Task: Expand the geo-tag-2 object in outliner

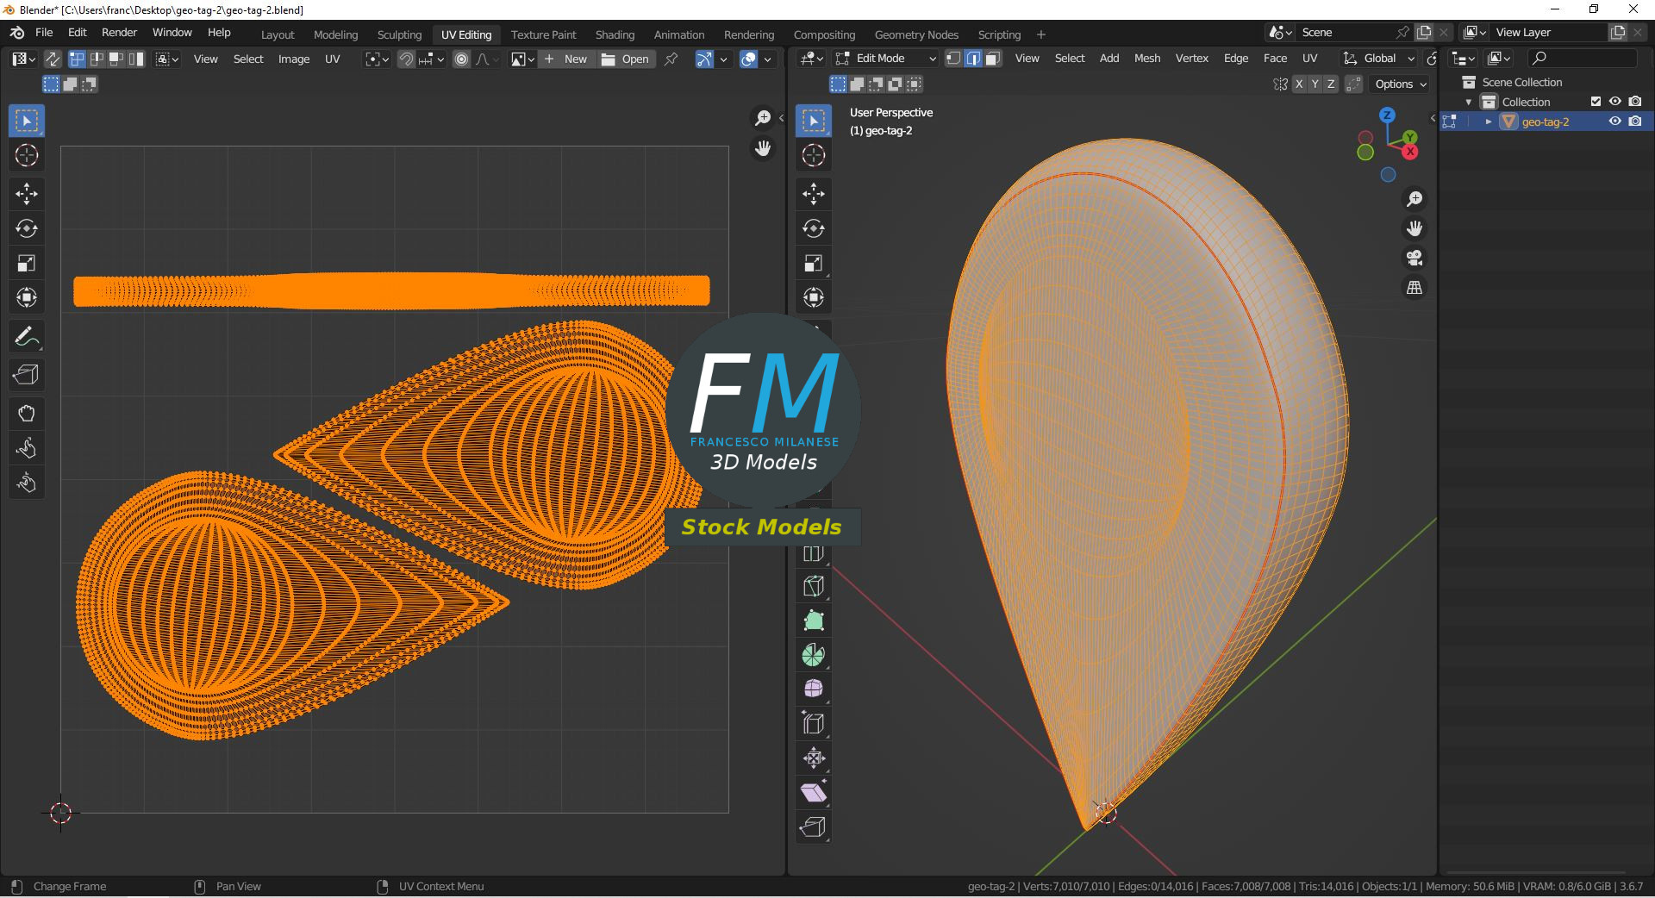Action: (x=1488, y=122)
